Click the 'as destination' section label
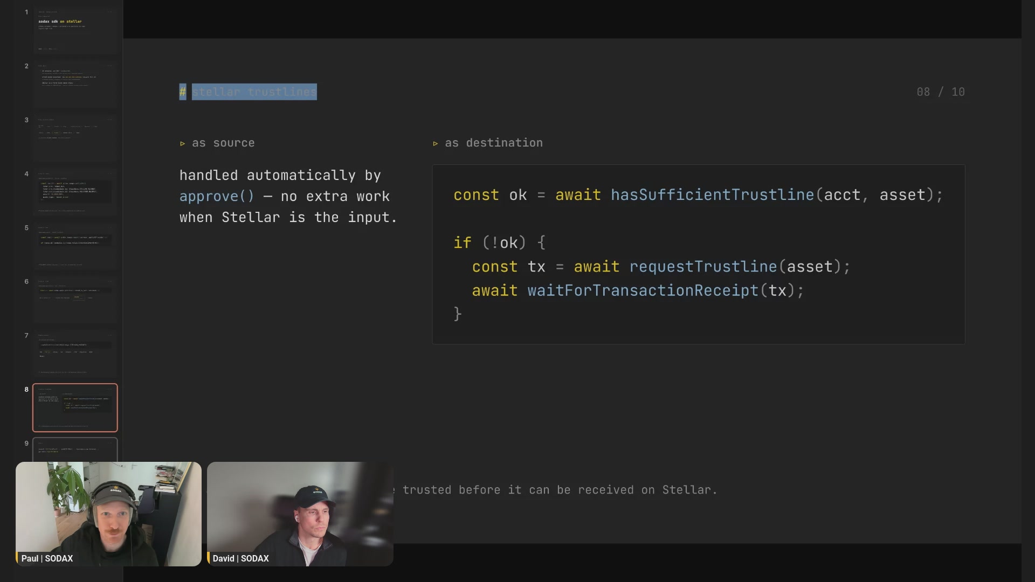1035x582 pixels. (x=493, y=143)
